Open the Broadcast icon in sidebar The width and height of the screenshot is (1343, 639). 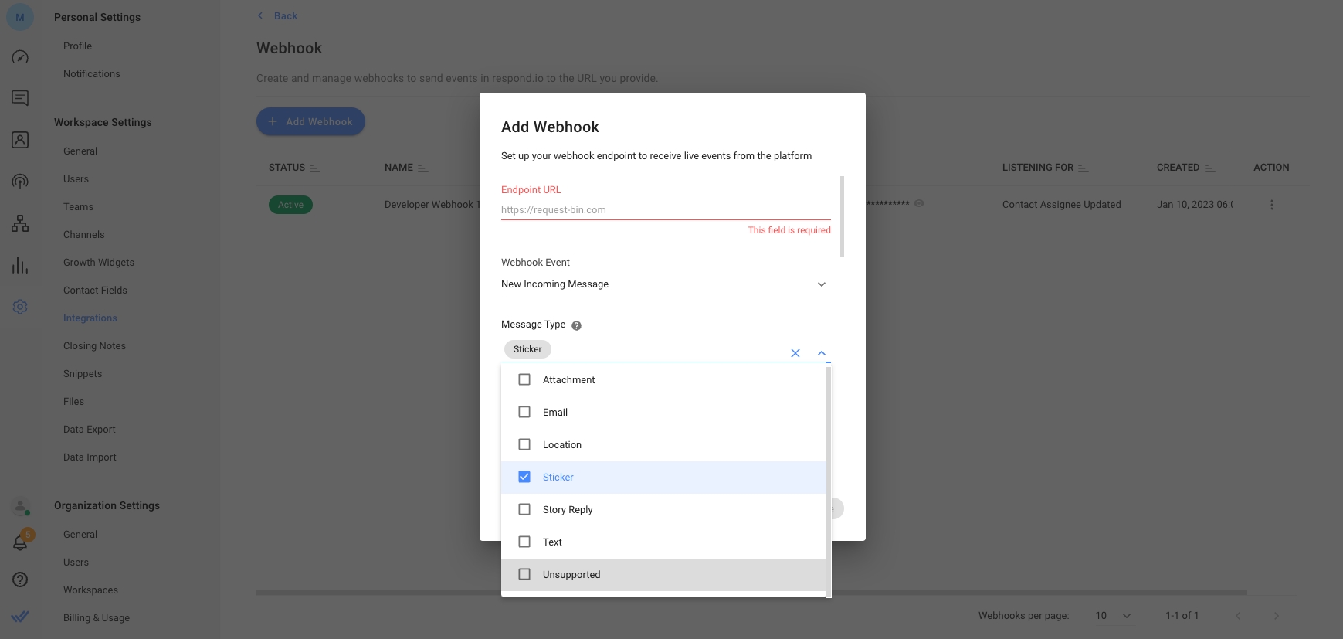click(20, 182)
